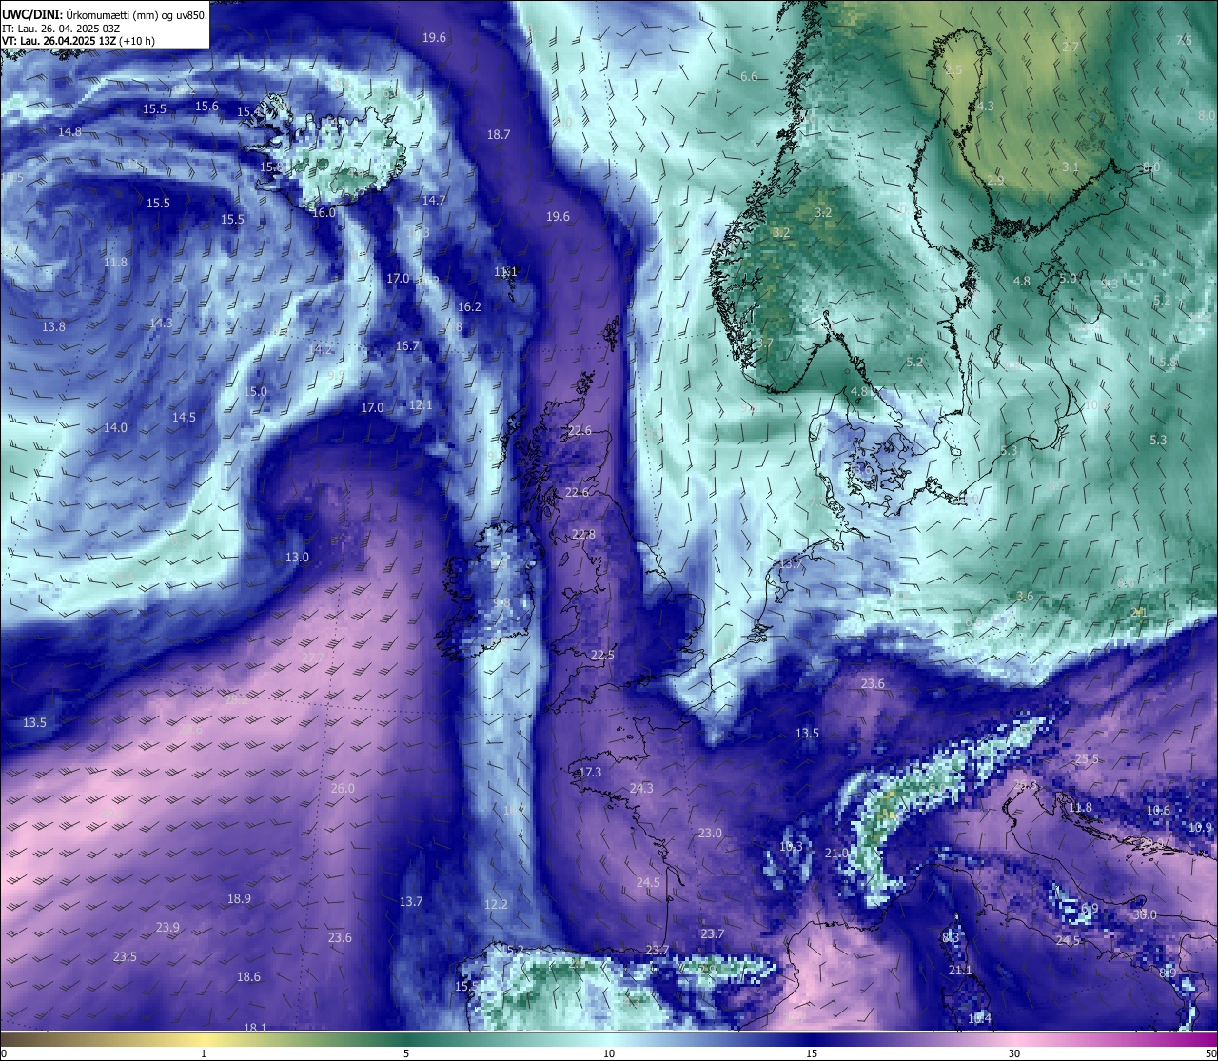Image resolution: width=1218 pixels, height=1061 pixels.
Task: Click the 18.7 value label
Action: pos(499,135)
